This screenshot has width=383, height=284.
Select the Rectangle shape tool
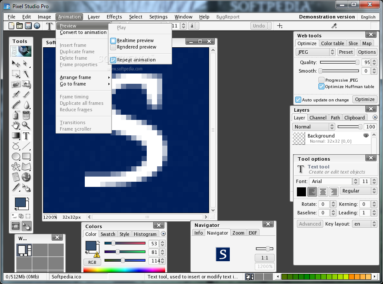pos(26,156)
